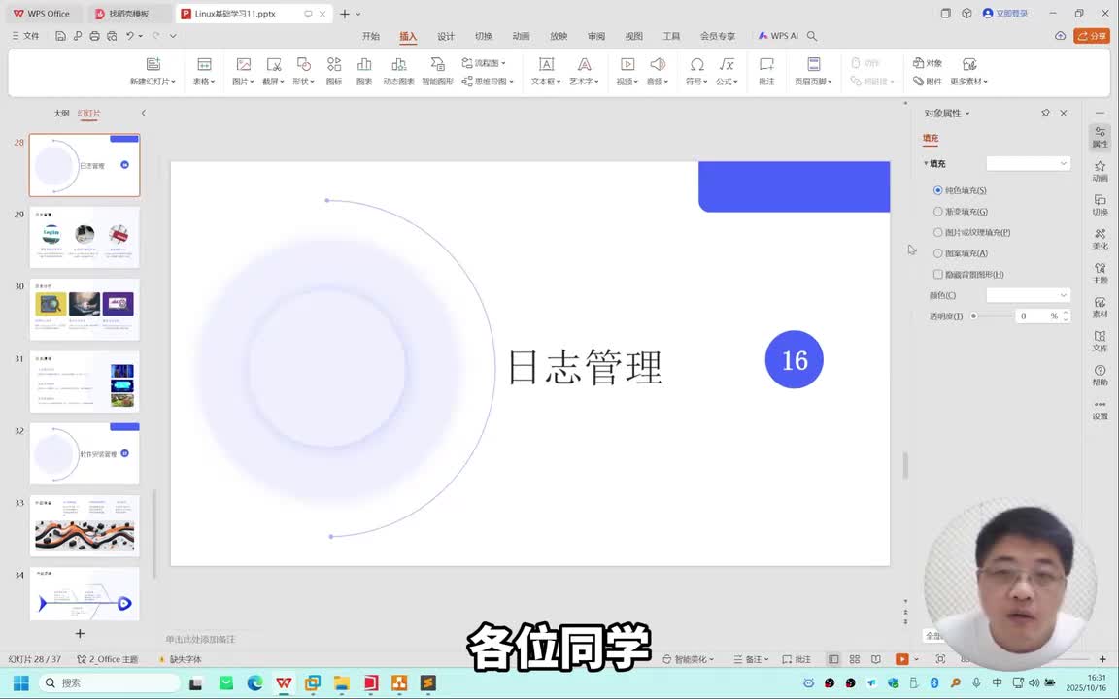This screenshot has height=699, width=1119.
Task: Select 纯色填充 solid fill option
Action: click(960, 190)
